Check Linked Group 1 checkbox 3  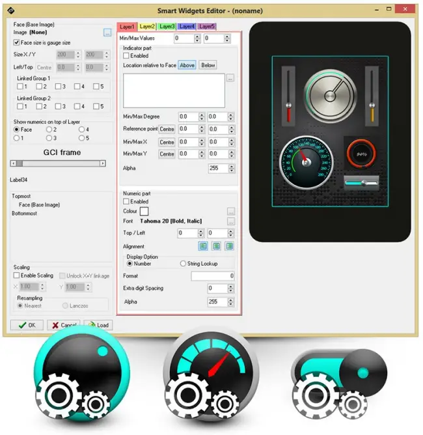(58, 86)
